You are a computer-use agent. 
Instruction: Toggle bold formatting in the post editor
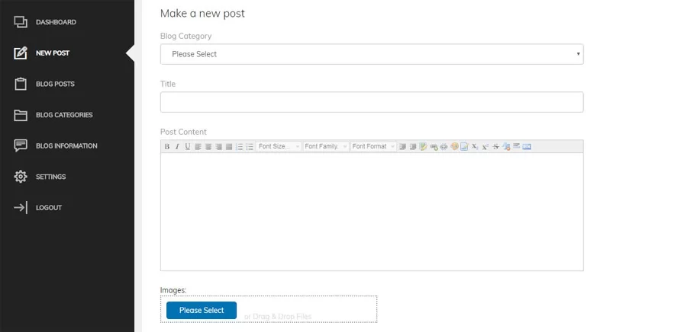(x=167, y=146)
